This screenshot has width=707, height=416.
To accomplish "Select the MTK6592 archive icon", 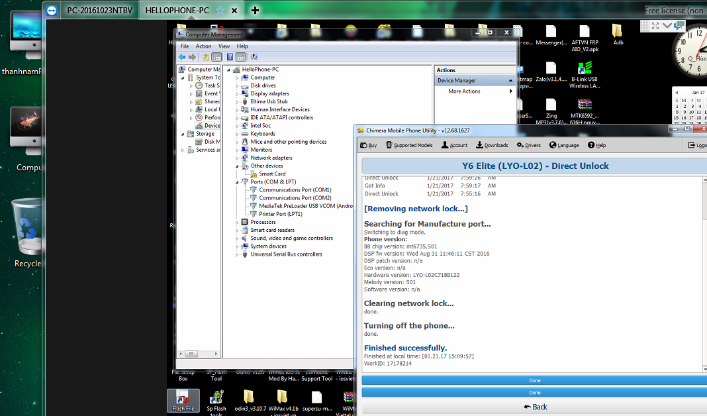I will (x=585, y=111).
